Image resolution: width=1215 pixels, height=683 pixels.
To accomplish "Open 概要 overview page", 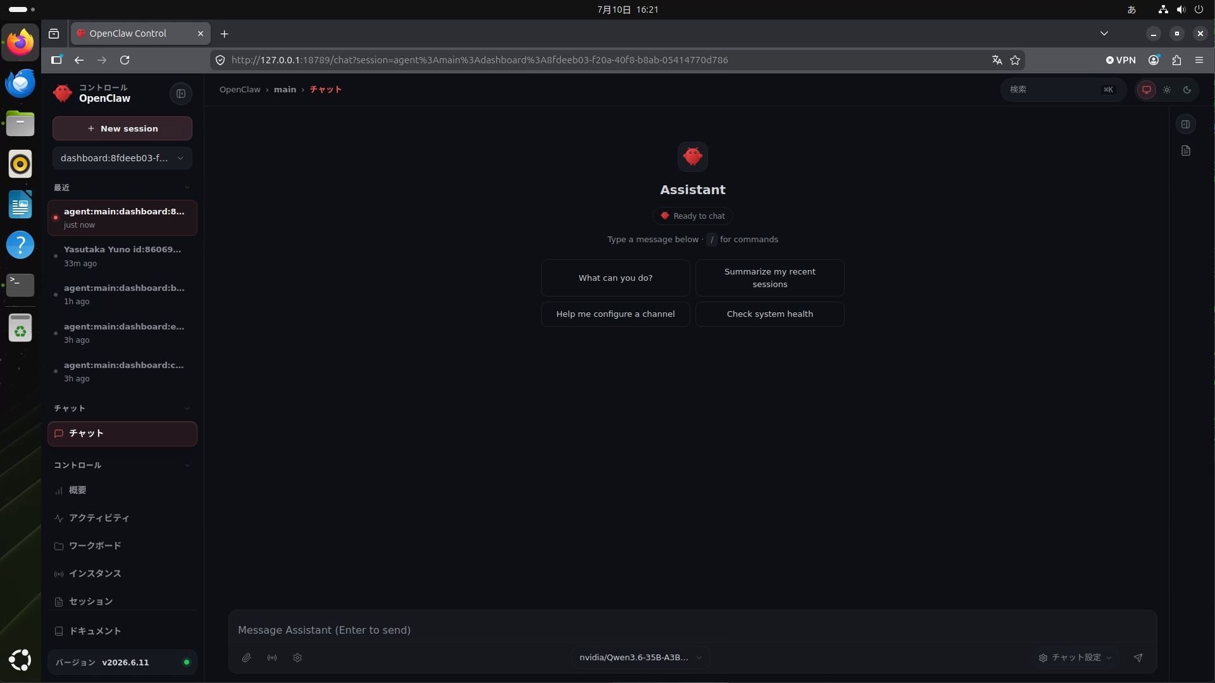I will (122, 491).
